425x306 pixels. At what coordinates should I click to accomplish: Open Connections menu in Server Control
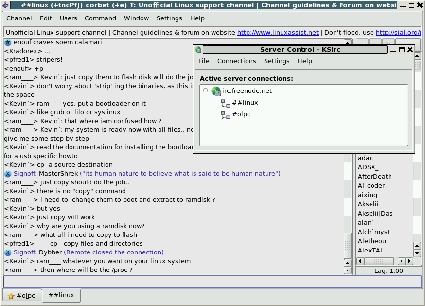click(237, 61)
